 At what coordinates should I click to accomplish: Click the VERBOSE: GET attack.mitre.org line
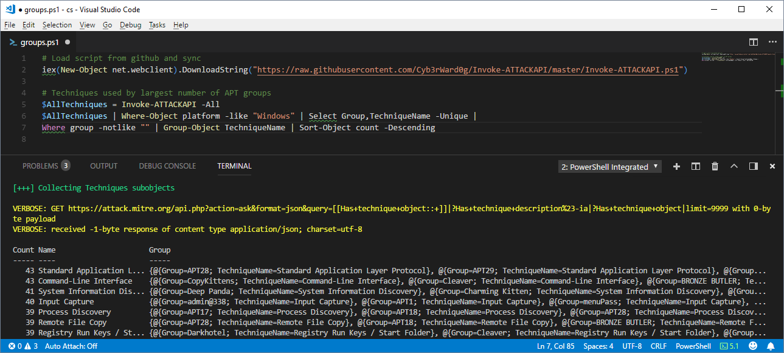[x=392, y=214]
